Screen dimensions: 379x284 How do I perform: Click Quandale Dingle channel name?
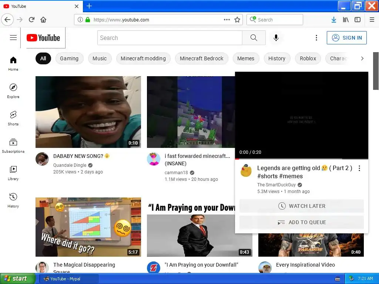(x=70, y=165)
